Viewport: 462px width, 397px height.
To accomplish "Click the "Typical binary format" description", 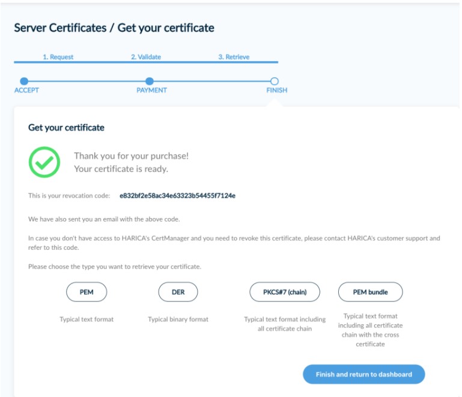I will pos(178,320).
